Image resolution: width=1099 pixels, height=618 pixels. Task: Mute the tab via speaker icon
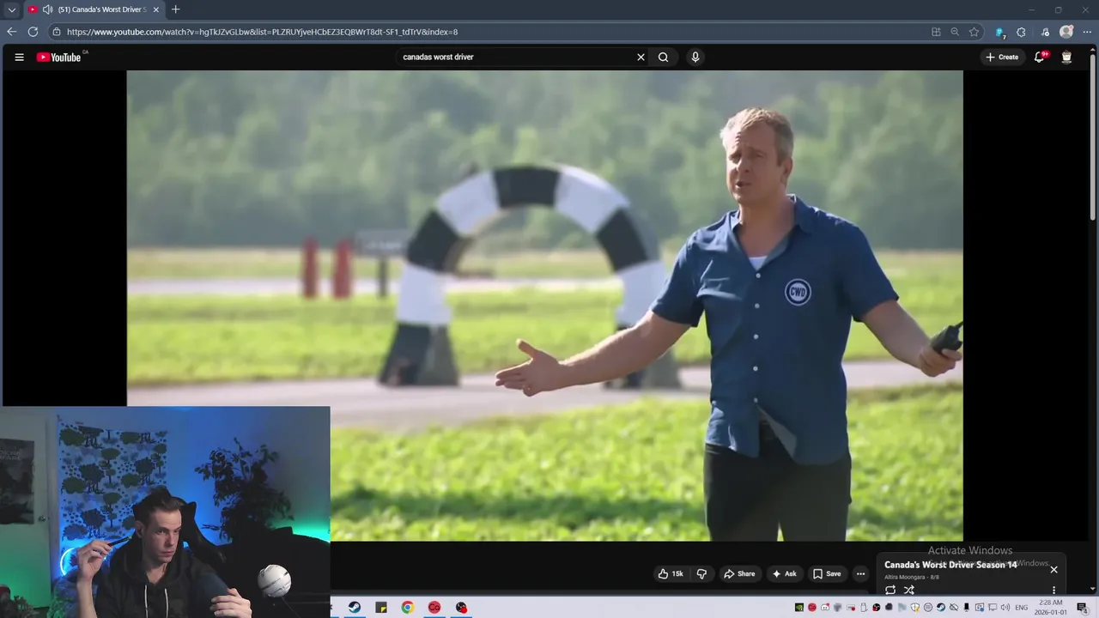point(48,9)
